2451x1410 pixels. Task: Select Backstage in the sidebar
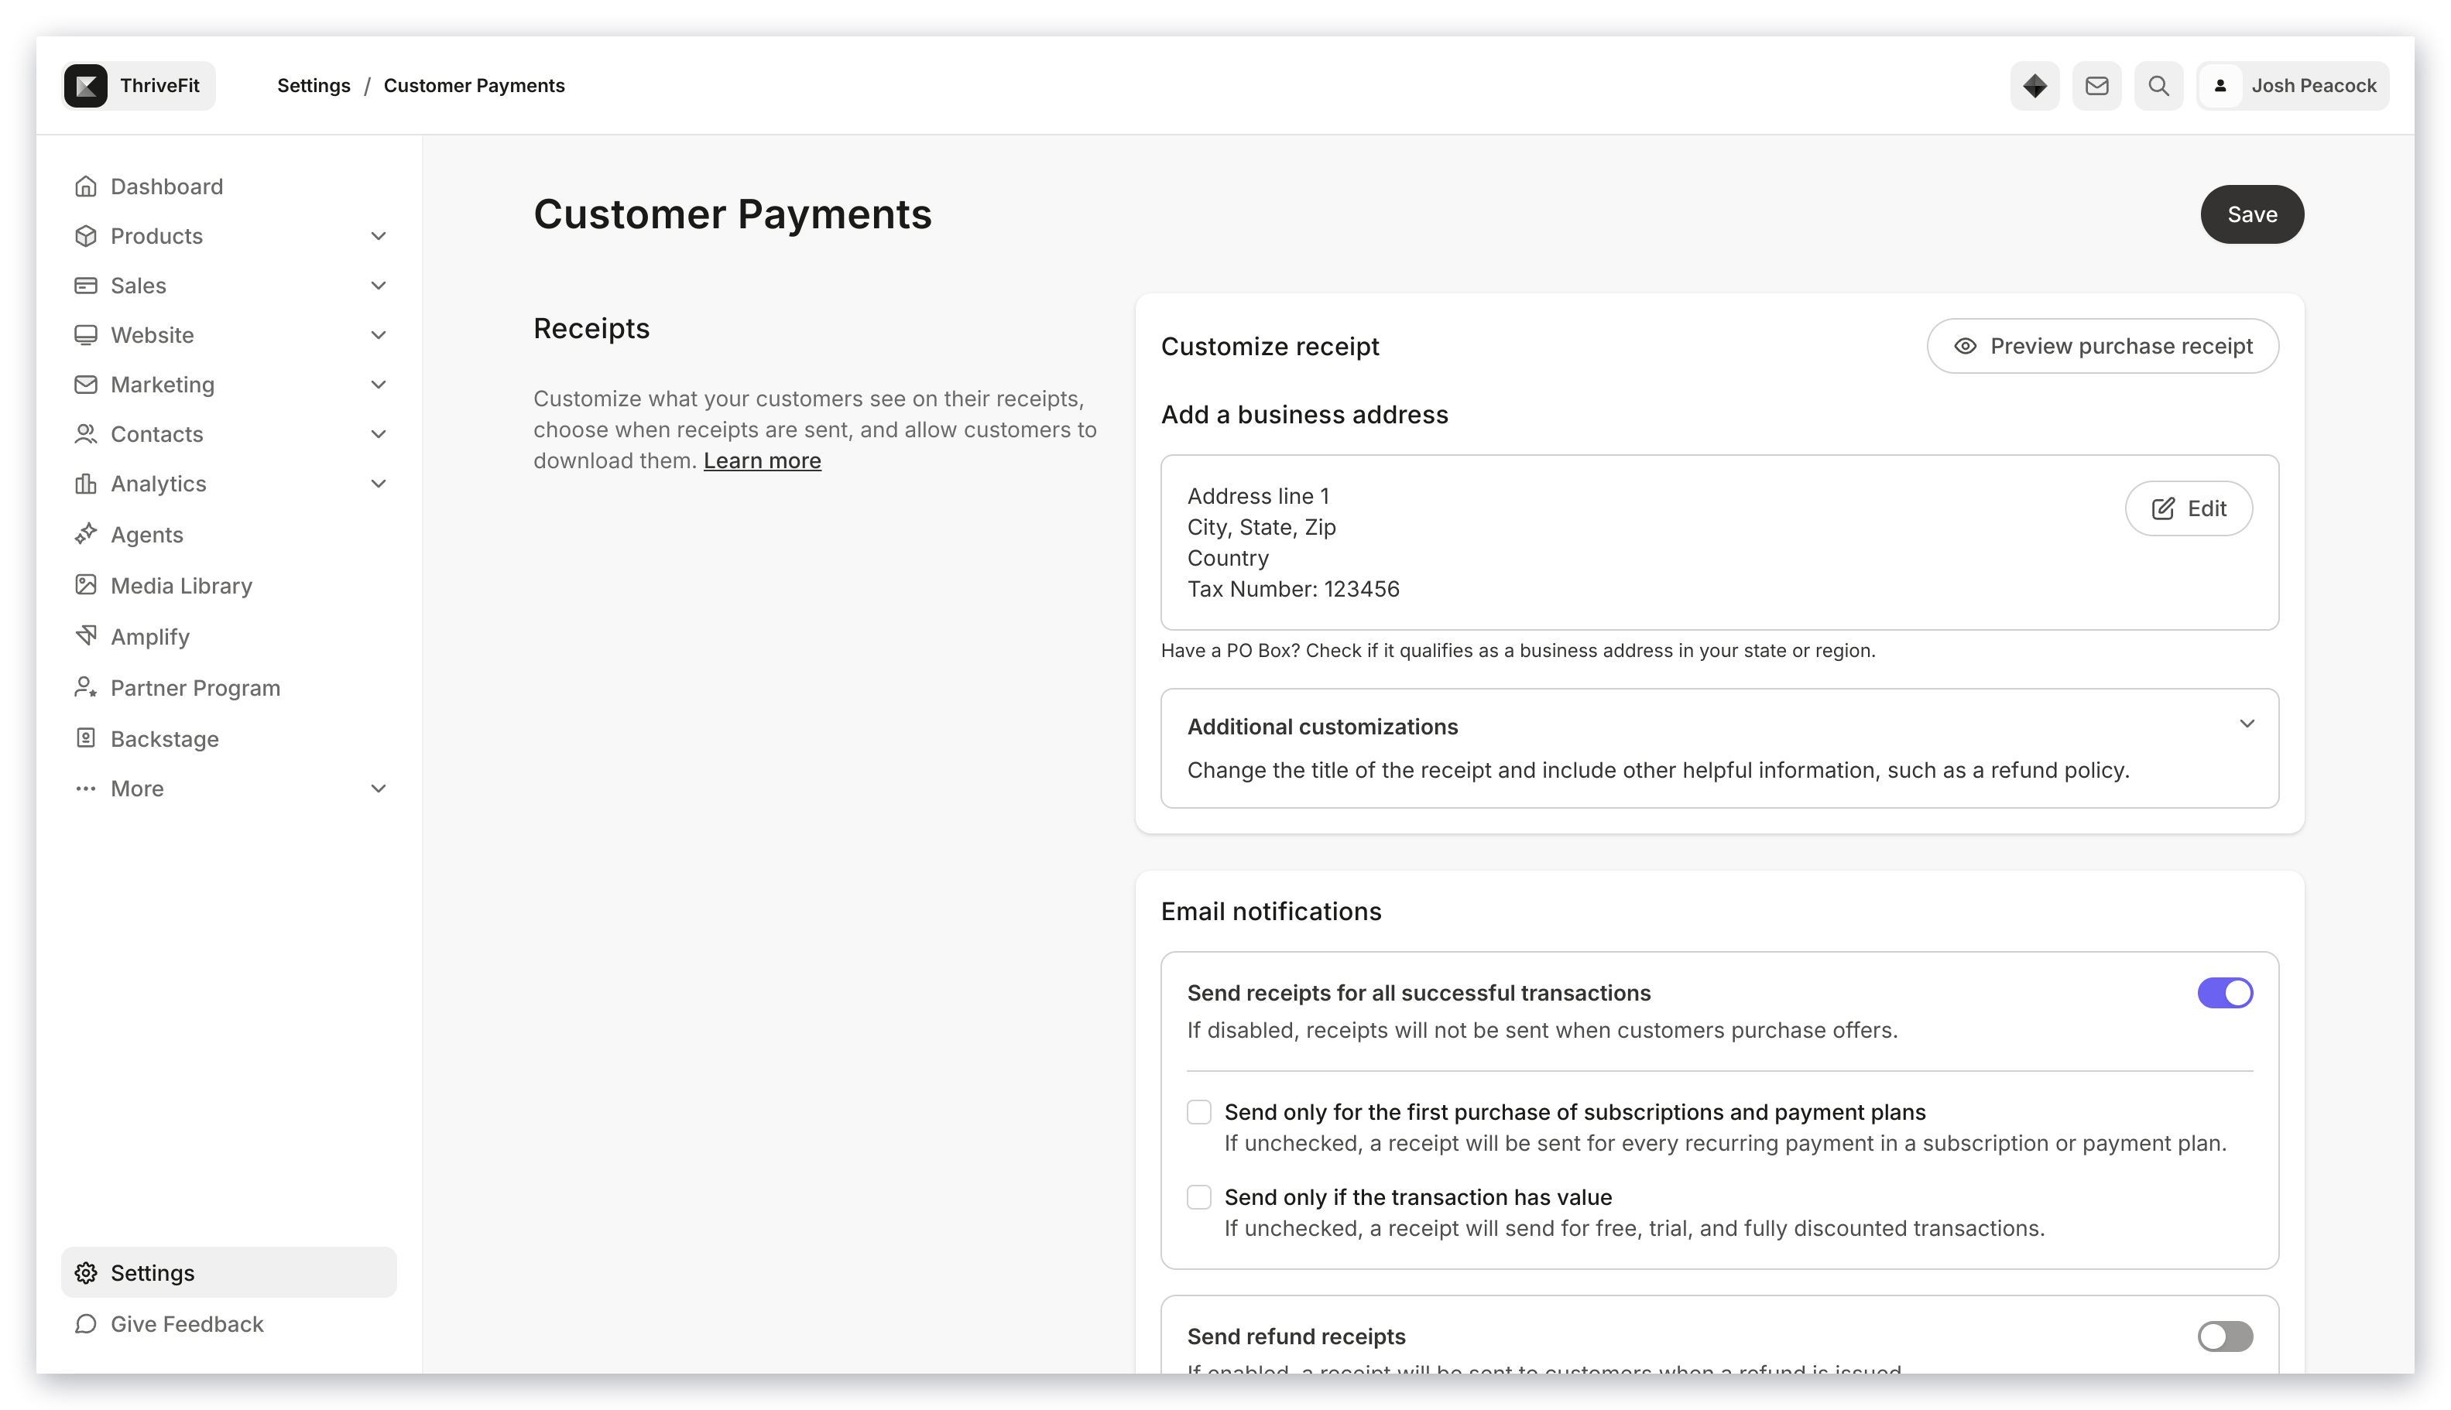228,738
